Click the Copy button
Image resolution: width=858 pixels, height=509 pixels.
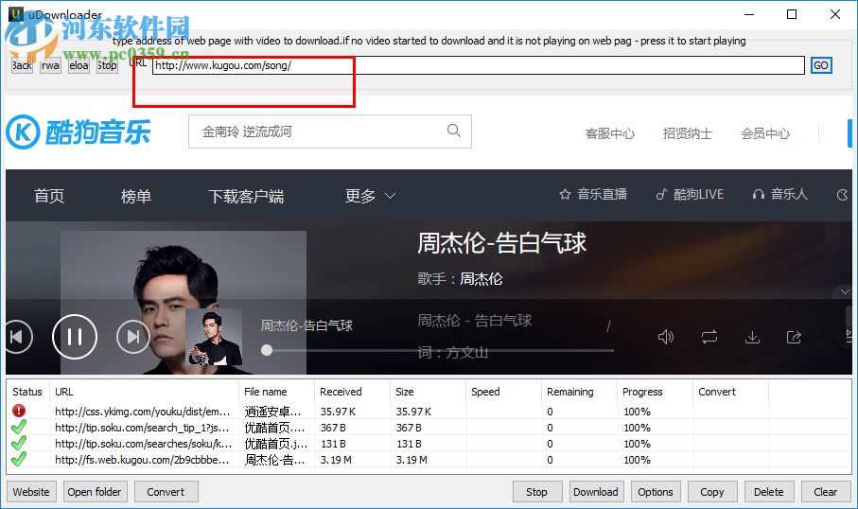click(x=712, y=491)
